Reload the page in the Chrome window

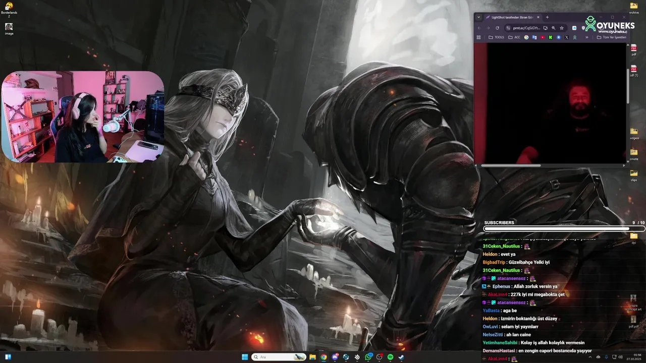pyautogui.click(x=497, y=28)
